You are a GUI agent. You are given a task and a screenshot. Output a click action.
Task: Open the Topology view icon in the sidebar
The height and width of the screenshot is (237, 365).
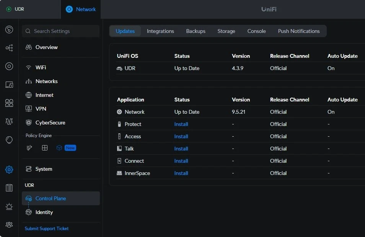point(9,47)
